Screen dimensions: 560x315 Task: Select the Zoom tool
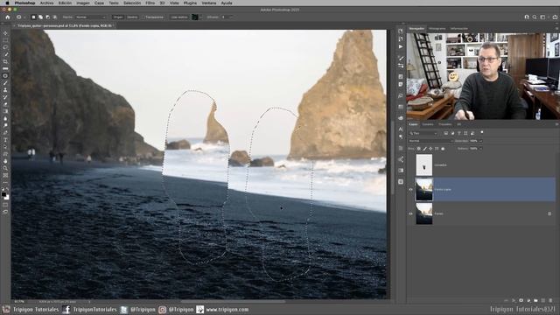pyautogui.click(x=5, y=169)
